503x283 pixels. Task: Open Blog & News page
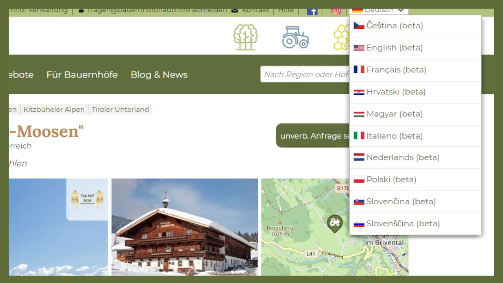point(159,74)
